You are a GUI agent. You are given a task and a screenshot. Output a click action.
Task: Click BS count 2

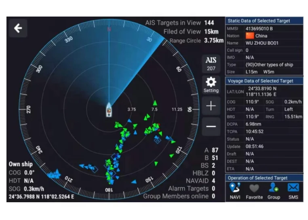point(213,166)
